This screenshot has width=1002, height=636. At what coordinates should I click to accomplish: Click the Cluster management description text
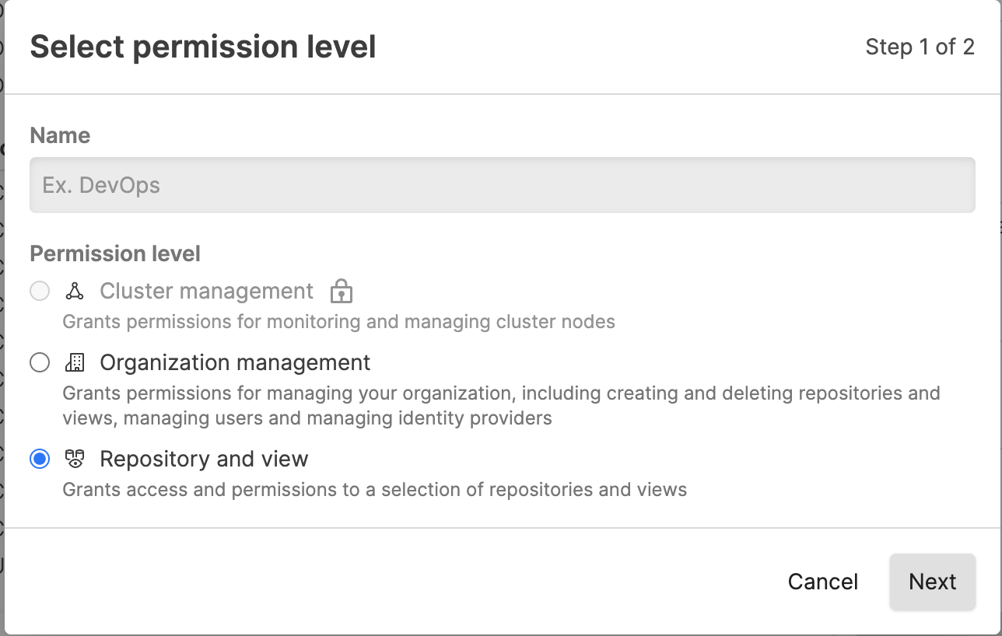[x=338, y=321]
